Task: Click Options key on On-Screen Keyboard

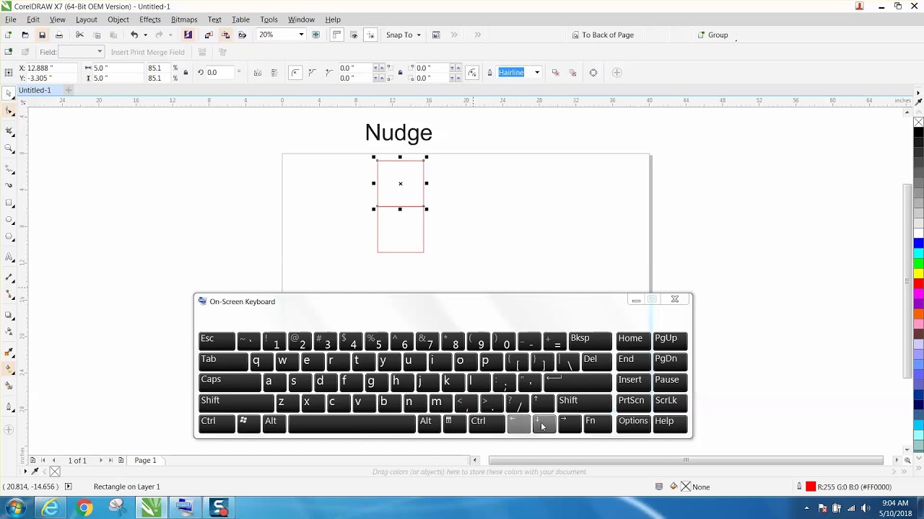Action: click(633, 422)
